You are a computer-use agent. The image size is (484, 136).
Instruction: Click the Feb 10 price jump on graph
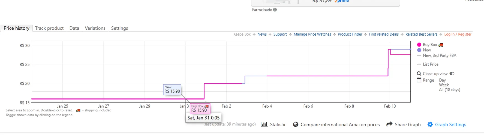coord(388,63)
